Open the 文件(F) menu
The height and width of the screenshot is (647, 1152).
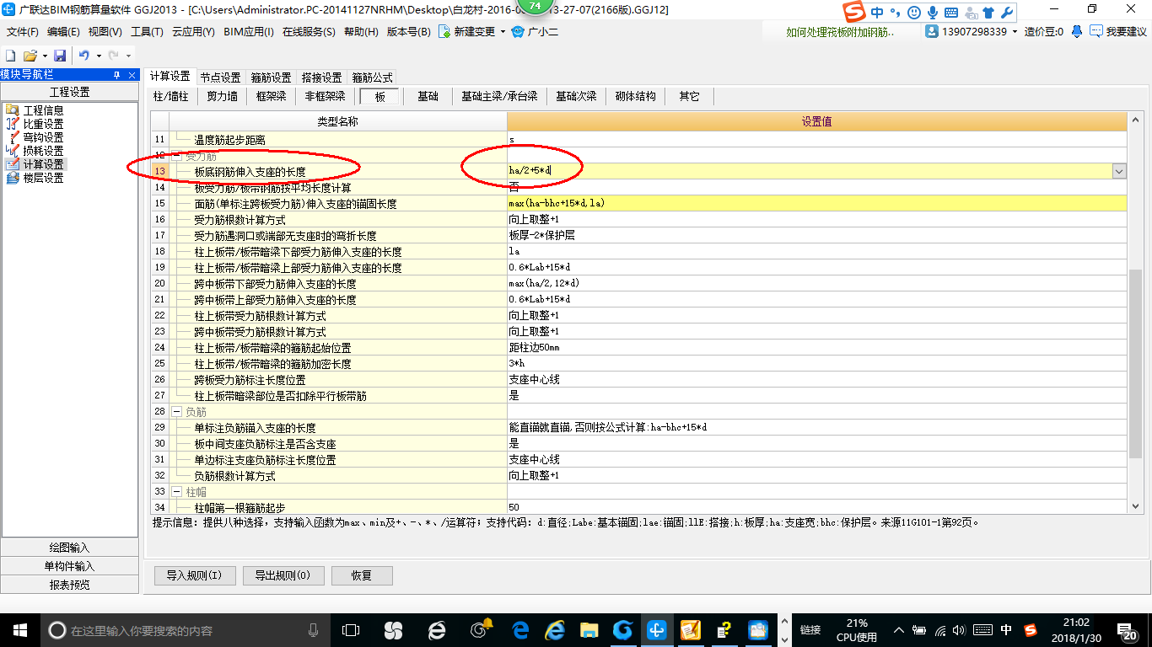point(23,31)
